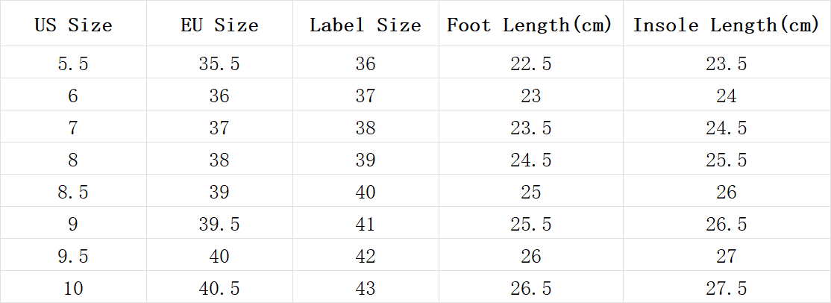Select label size 43 cell

coord(366,287)
